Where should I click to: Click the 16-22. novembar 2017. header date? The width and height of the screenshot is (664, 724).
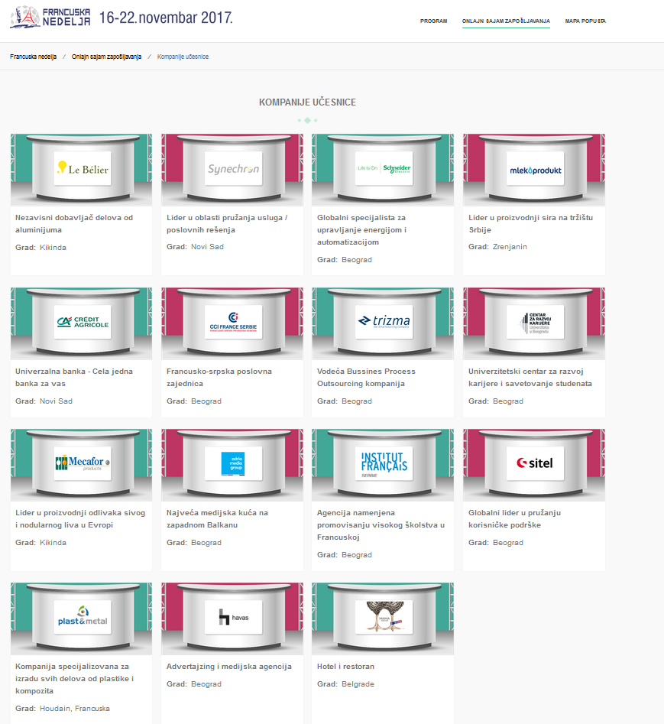click(166, 18)
